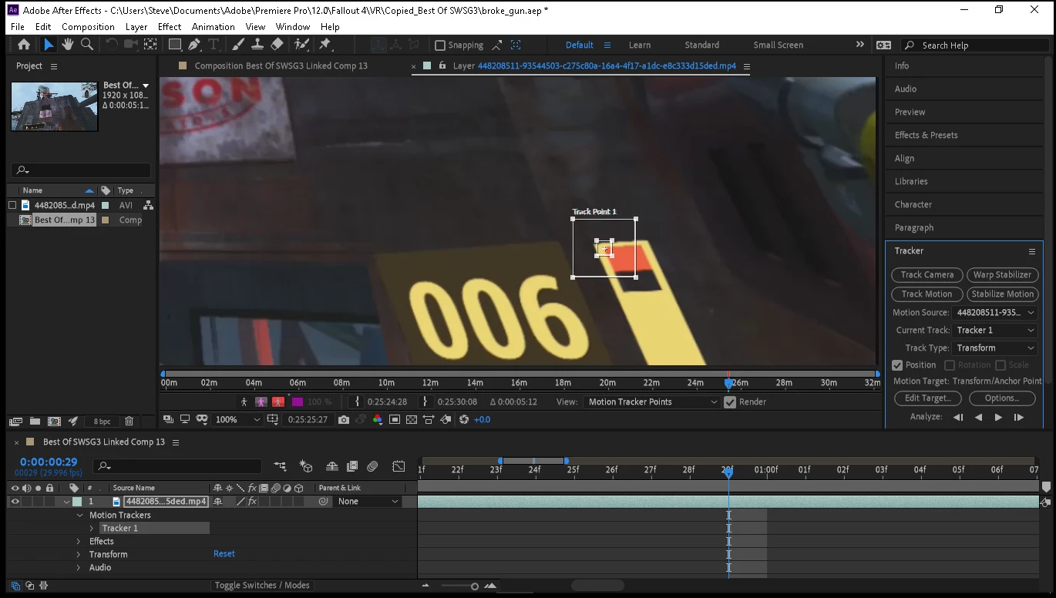Click the Edit Target button
The width and height of the screenshot is (1056, 598).
[x=928, y=398]
